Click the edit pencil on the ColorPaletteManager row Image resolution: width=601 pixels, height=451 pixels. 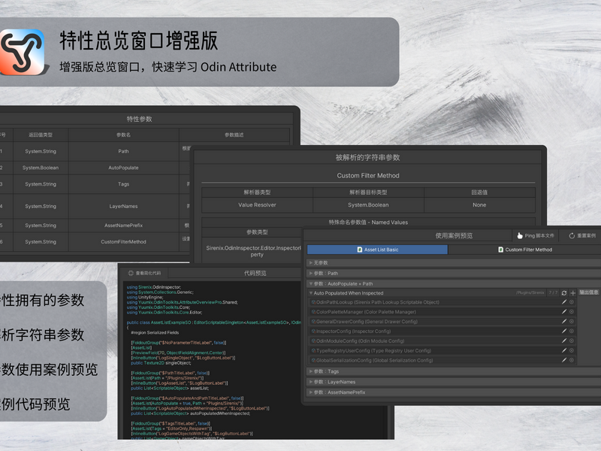pyautogui.click(x=564, y=312)
